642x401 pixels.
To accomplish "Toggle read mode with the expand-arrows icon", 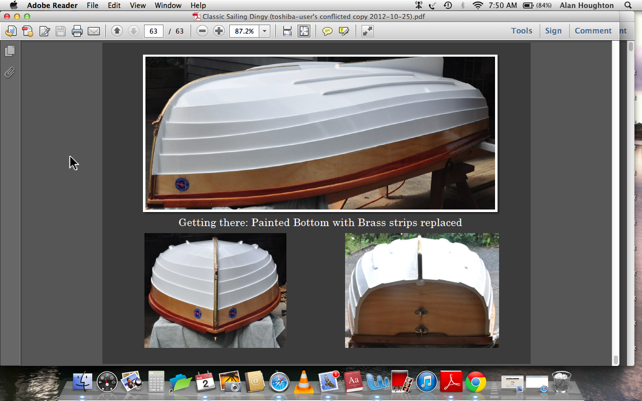I will (x=368, y=31).
